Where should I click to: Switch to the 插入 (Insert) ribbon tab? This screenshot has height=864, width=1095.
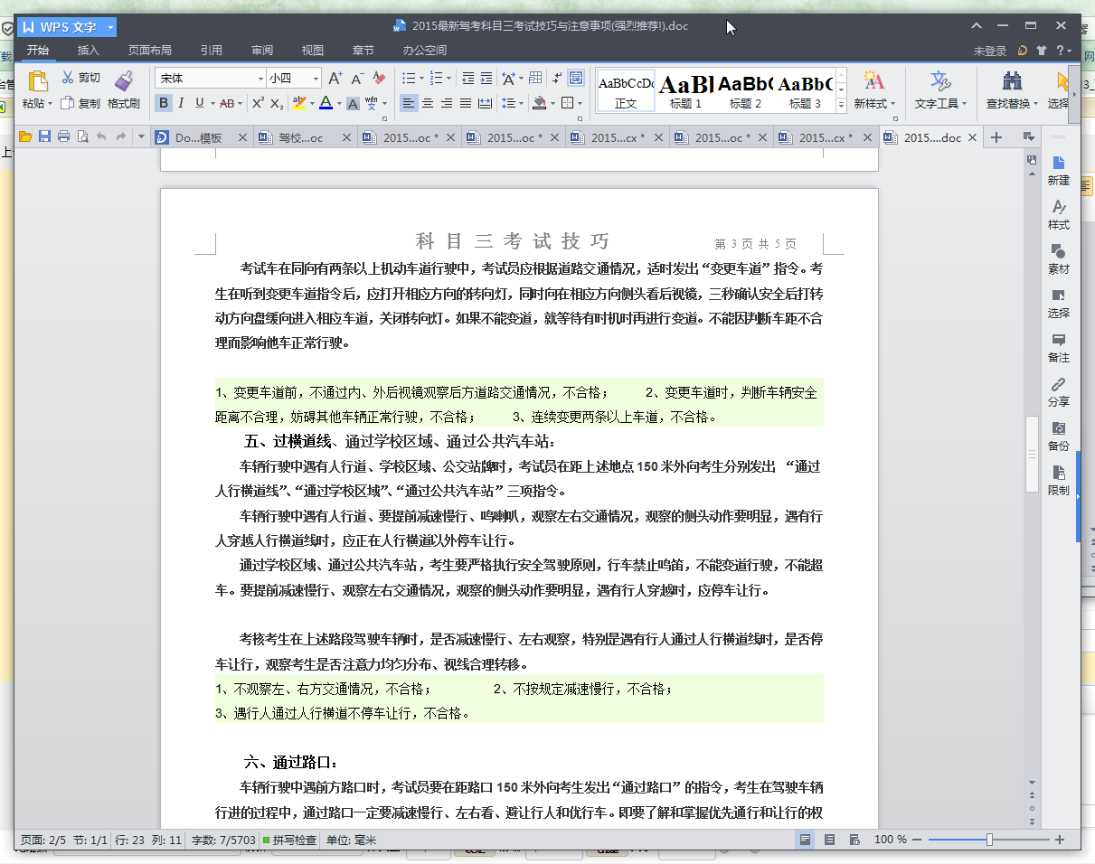coord(89,51)
